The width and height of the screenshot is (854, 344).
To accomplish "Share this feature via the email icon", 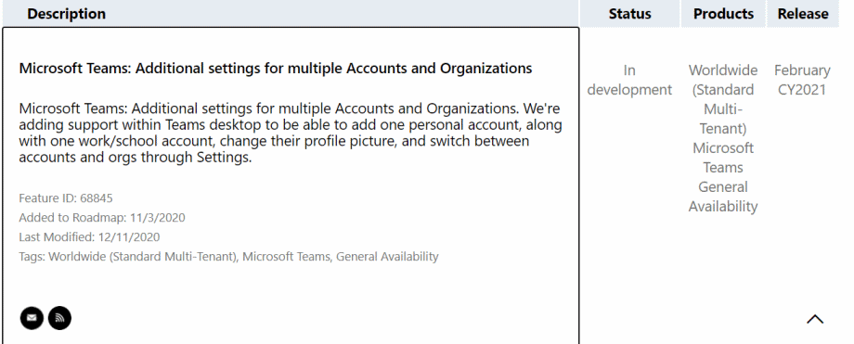I will [x=32, y=318].
